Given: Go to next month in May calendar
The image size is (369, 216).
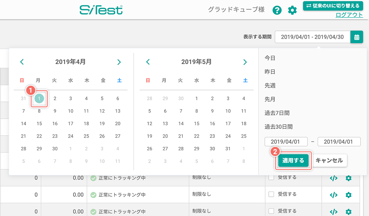Looking at the screenshot, I should (x=245, y=62).
